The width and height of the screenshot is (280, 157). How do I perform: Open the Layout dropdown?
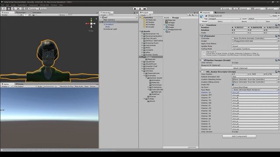[x=273, y=9]
